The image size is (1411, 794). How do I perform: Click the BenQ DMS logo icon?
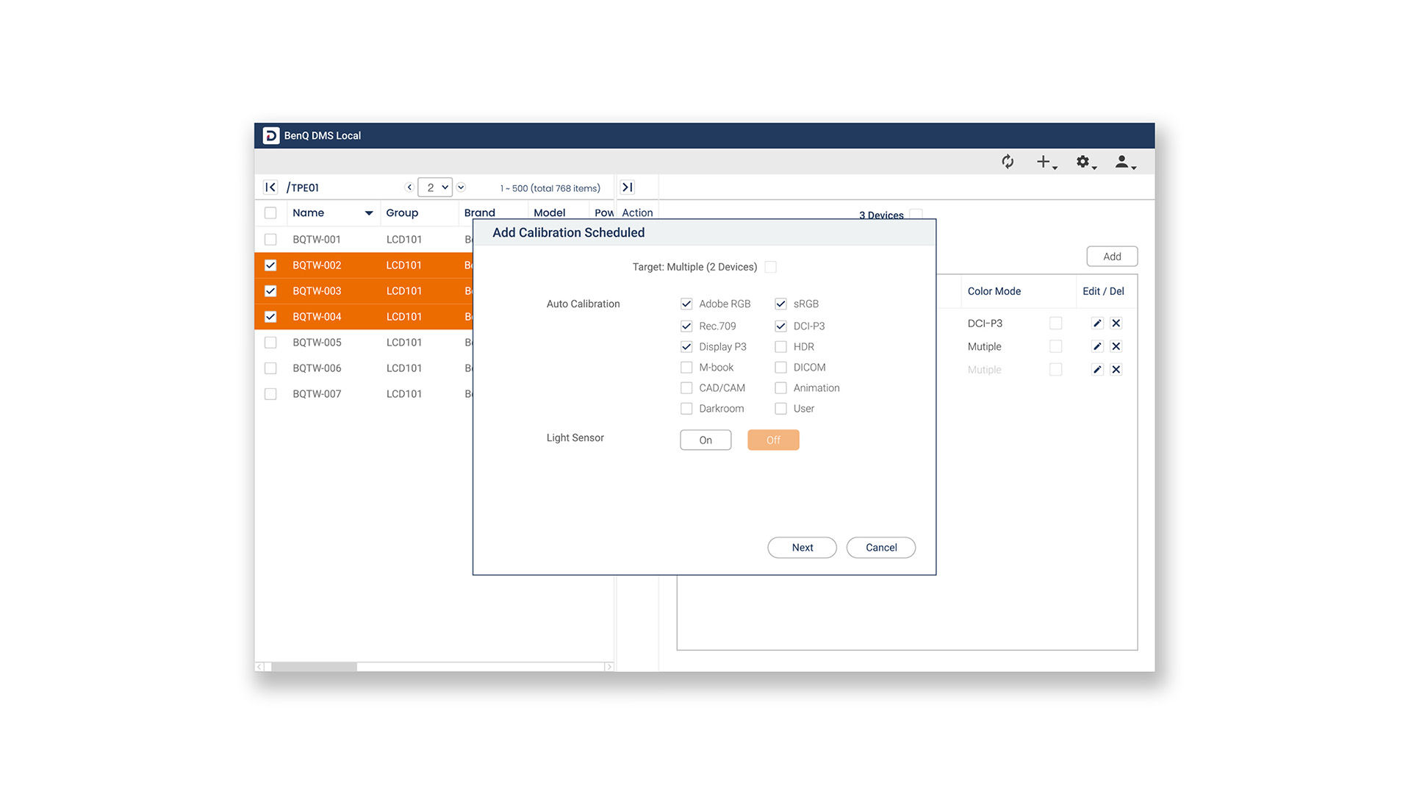click(271, 135)
